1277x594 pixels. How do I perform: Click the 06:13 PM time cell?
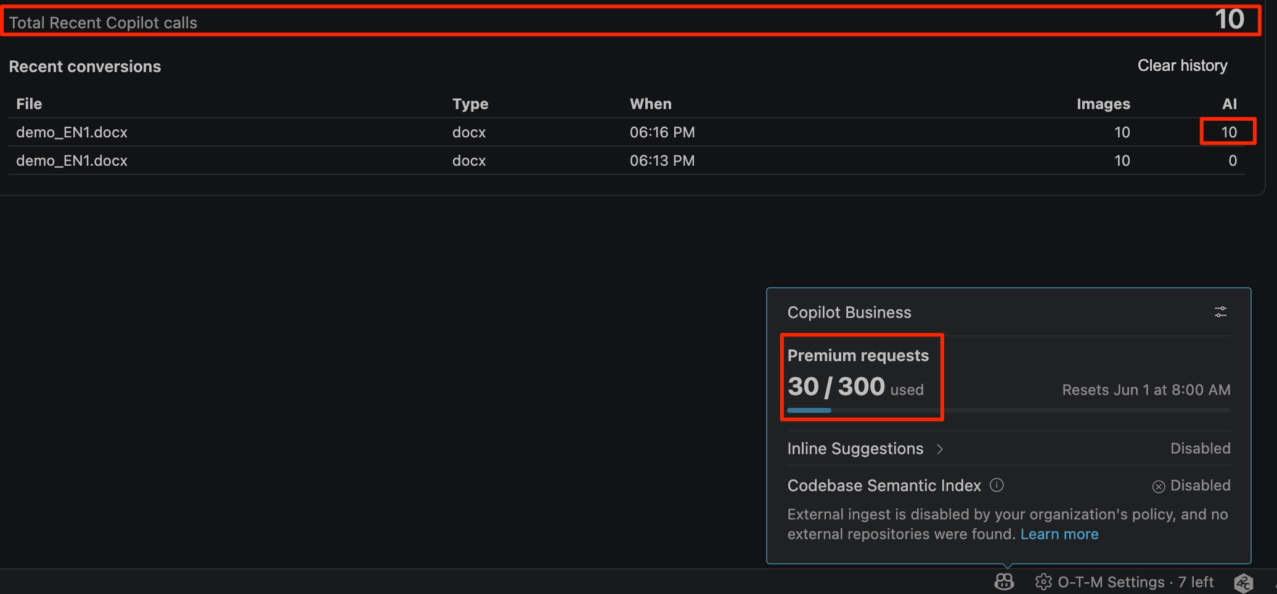[662, 161]
